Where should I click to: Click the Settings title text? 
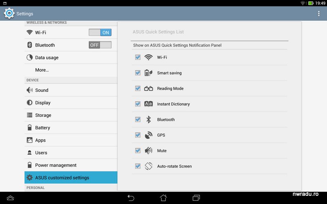(25, 13)
